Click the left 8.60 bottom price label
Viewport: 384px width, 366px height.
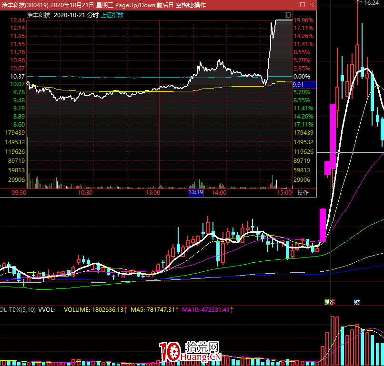(19, 125)
